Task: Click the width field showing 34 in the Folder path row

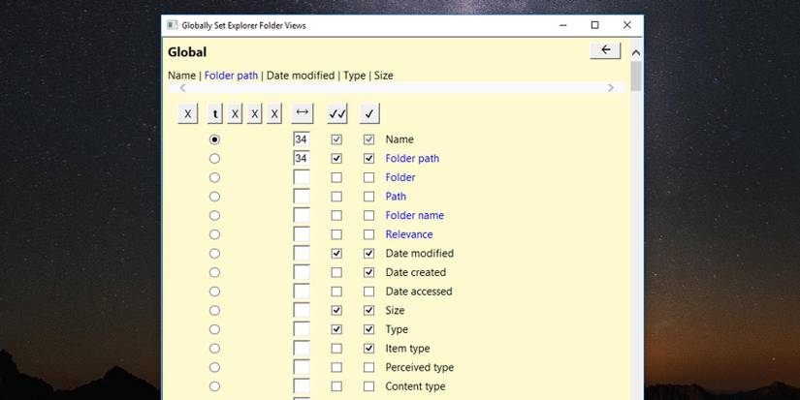Action: click(302, 159)
